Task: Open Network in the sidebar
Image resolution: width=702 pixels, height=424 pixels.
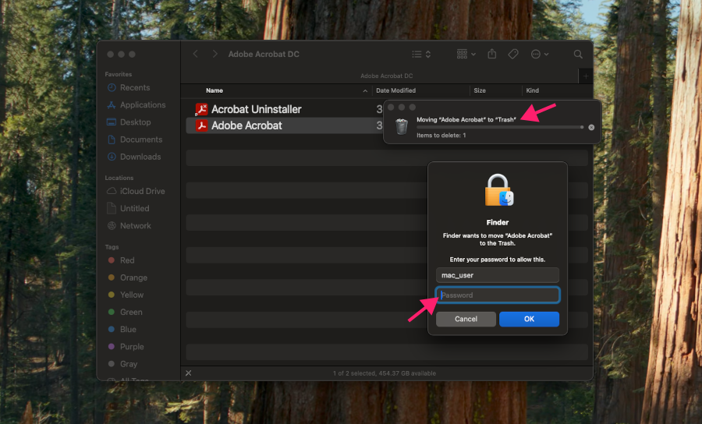Action: [135, 226]
